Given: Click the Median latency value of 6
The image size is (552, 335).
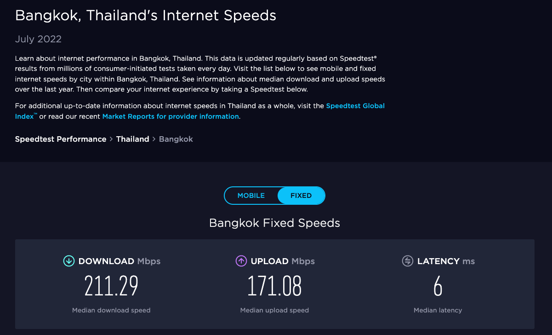Looking at the screenshot, I should [x=438, y=286].
